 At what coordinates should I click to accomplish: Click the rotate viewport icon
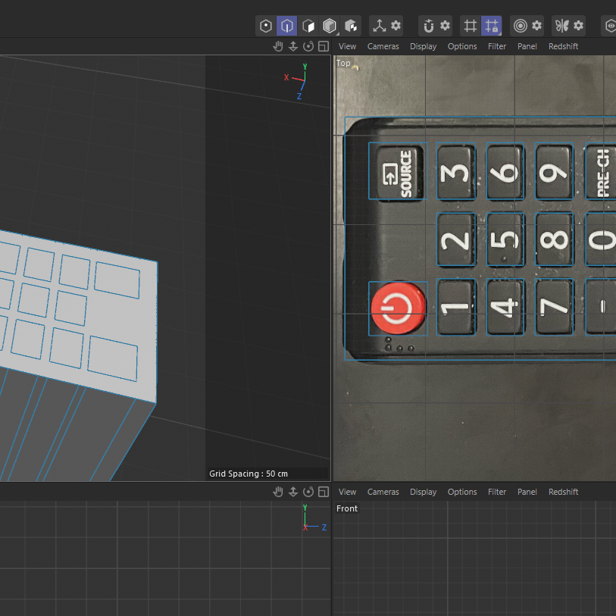(308, 46)
